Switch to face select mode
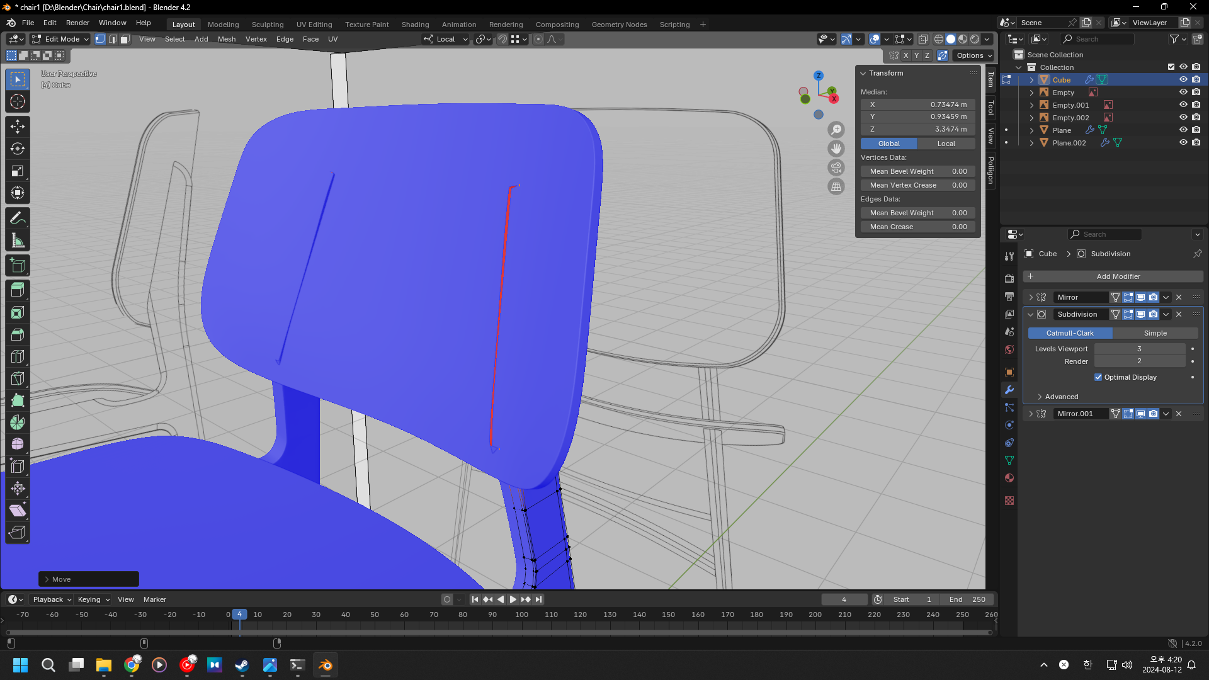 [x=125, y=39]
